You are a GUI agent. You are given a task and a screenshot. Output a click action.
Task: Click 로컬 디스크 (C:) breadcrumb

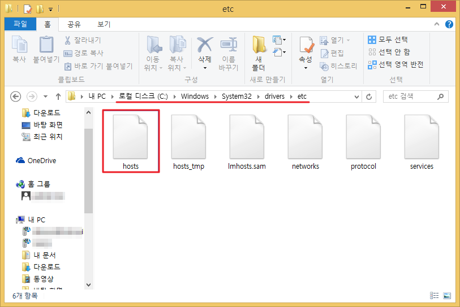143,97
